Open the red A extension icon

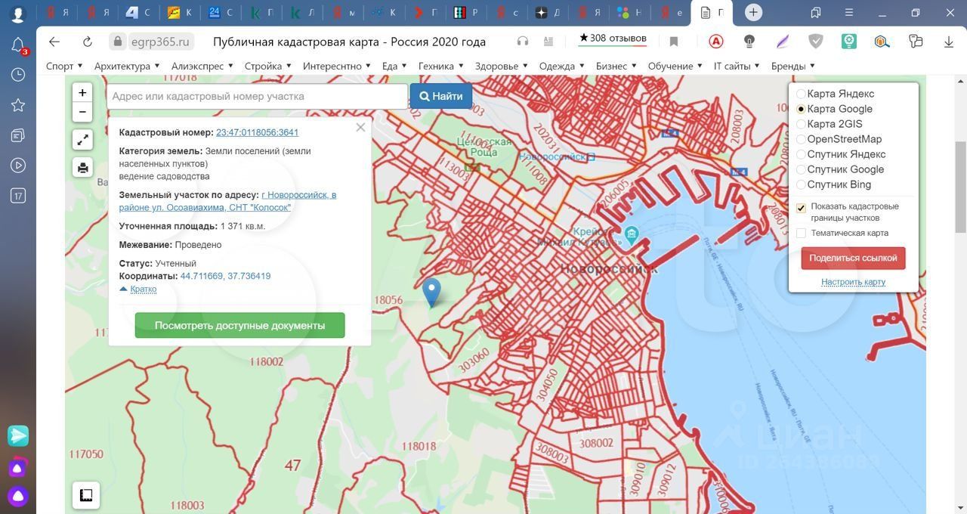coord(716,42)
